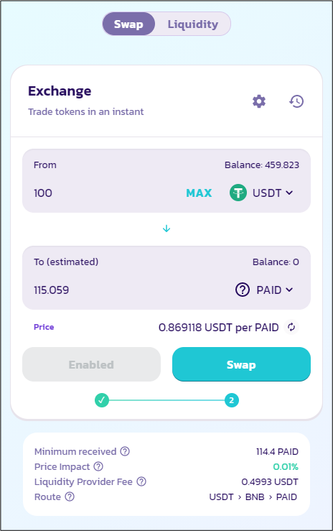Click the switch direction arrow icon
Screen dimensions: 333x531
(166, 229)
